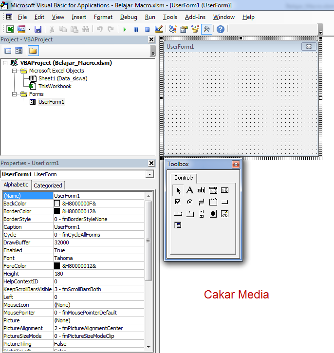Open the Insert UserForm dropdown arrow
This screenshot has height=353, width=334.
point(29,30)
